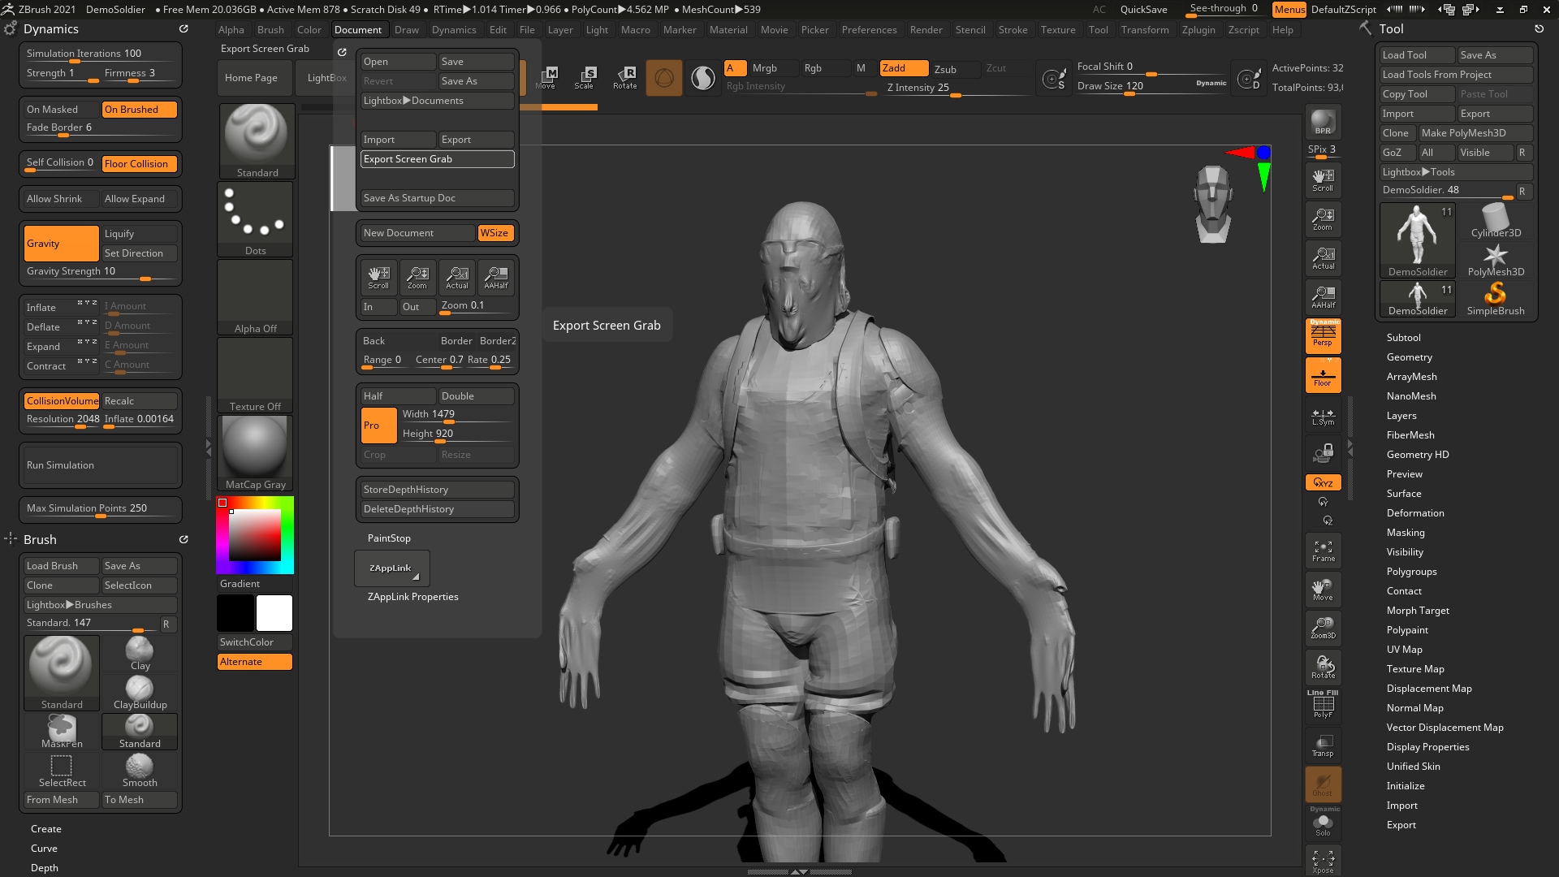Click the Save As Startup Doc button

[x=436, y=197]
